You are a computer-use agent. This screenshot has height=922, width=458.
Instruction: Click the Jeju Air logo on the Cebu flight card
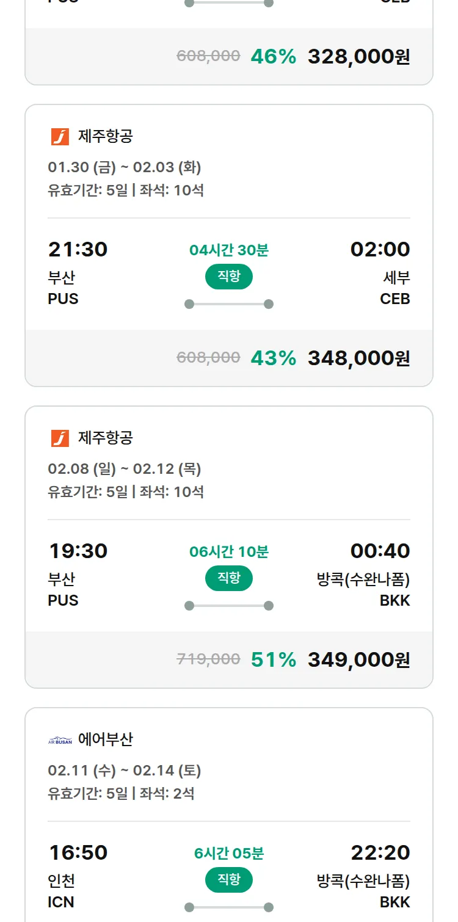tap(60, 136)
